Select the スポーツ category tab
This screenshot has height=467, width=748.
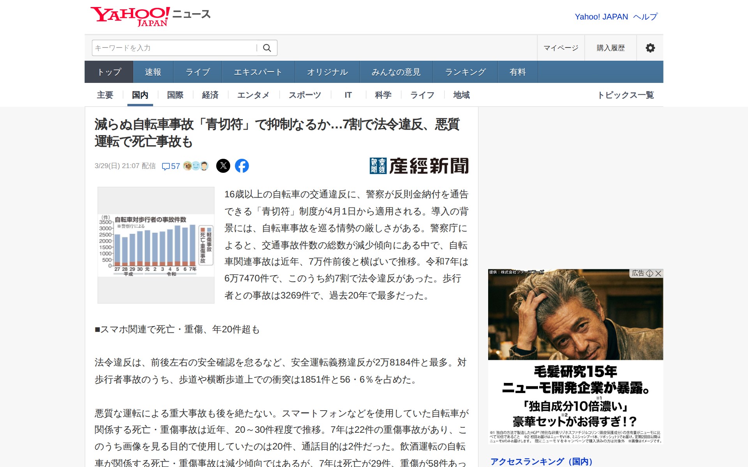click(305, 95)
